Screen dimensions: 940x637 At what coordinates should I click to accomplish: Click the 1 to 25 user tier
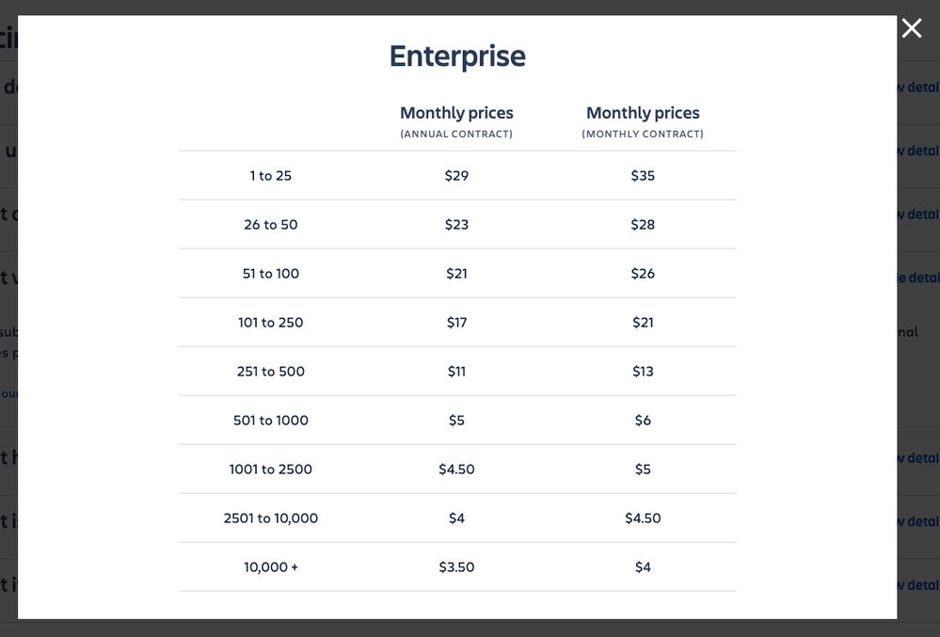coord(270,176)
